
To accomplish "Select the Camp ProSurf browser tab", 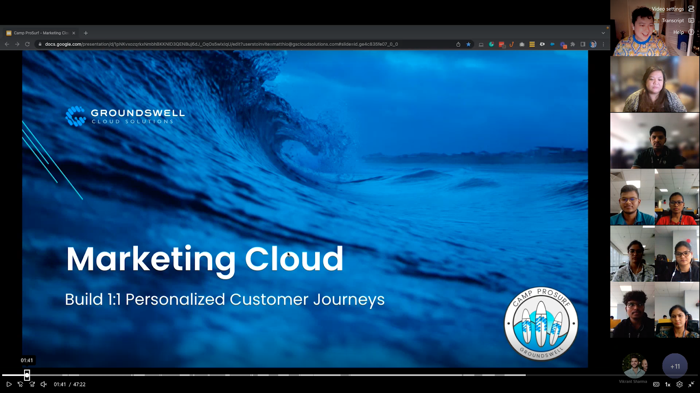I will click(x=40, y=33).
